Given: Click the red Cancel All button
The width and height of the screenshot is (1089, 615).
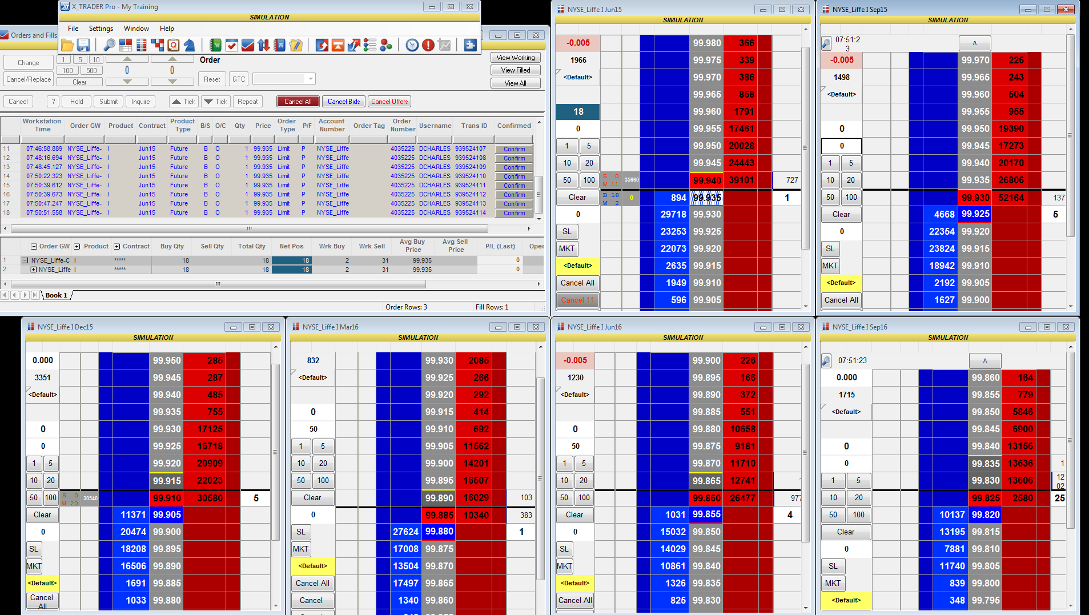Looking at the screenshot, I should pos(298,102).
